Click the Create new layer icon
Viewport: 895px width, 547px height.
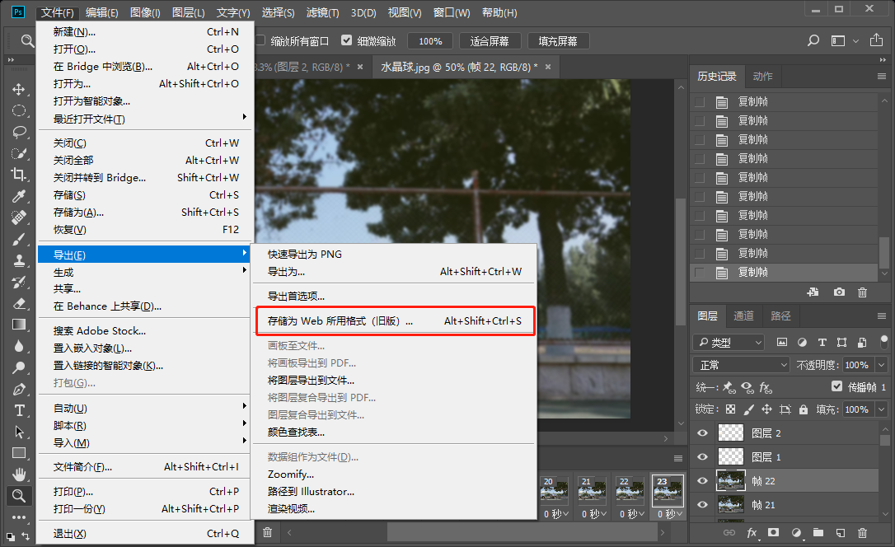tap(840, 533)
